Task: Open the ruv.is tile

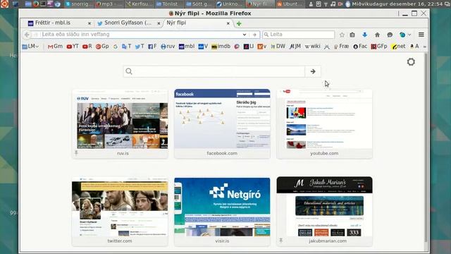Action: 120,124
